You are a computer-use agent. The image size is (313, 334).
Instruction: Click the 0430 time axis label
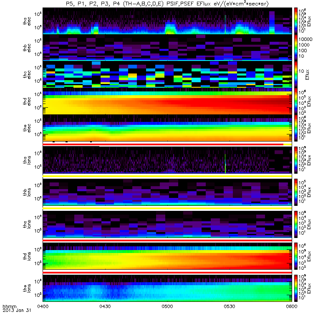[105, 306]
